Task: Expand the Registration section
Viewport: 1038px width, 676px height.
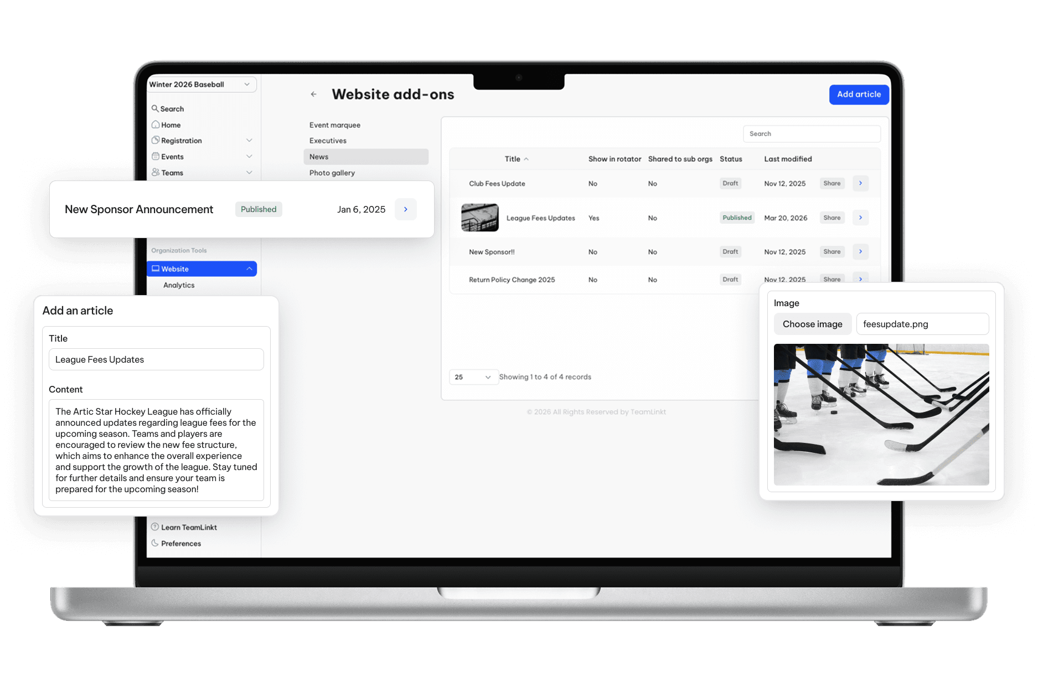Action: pyautogui.click(x=250, y=141)
